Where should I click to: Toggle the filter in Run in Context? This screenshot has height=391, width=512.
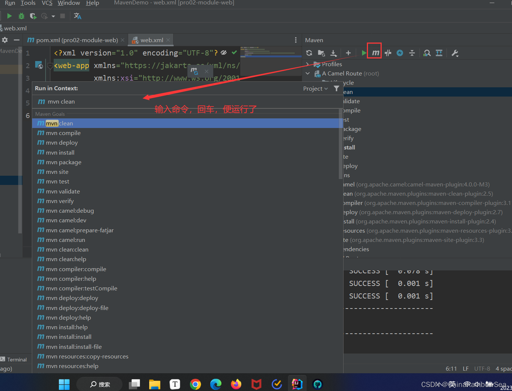pos(336,88)
